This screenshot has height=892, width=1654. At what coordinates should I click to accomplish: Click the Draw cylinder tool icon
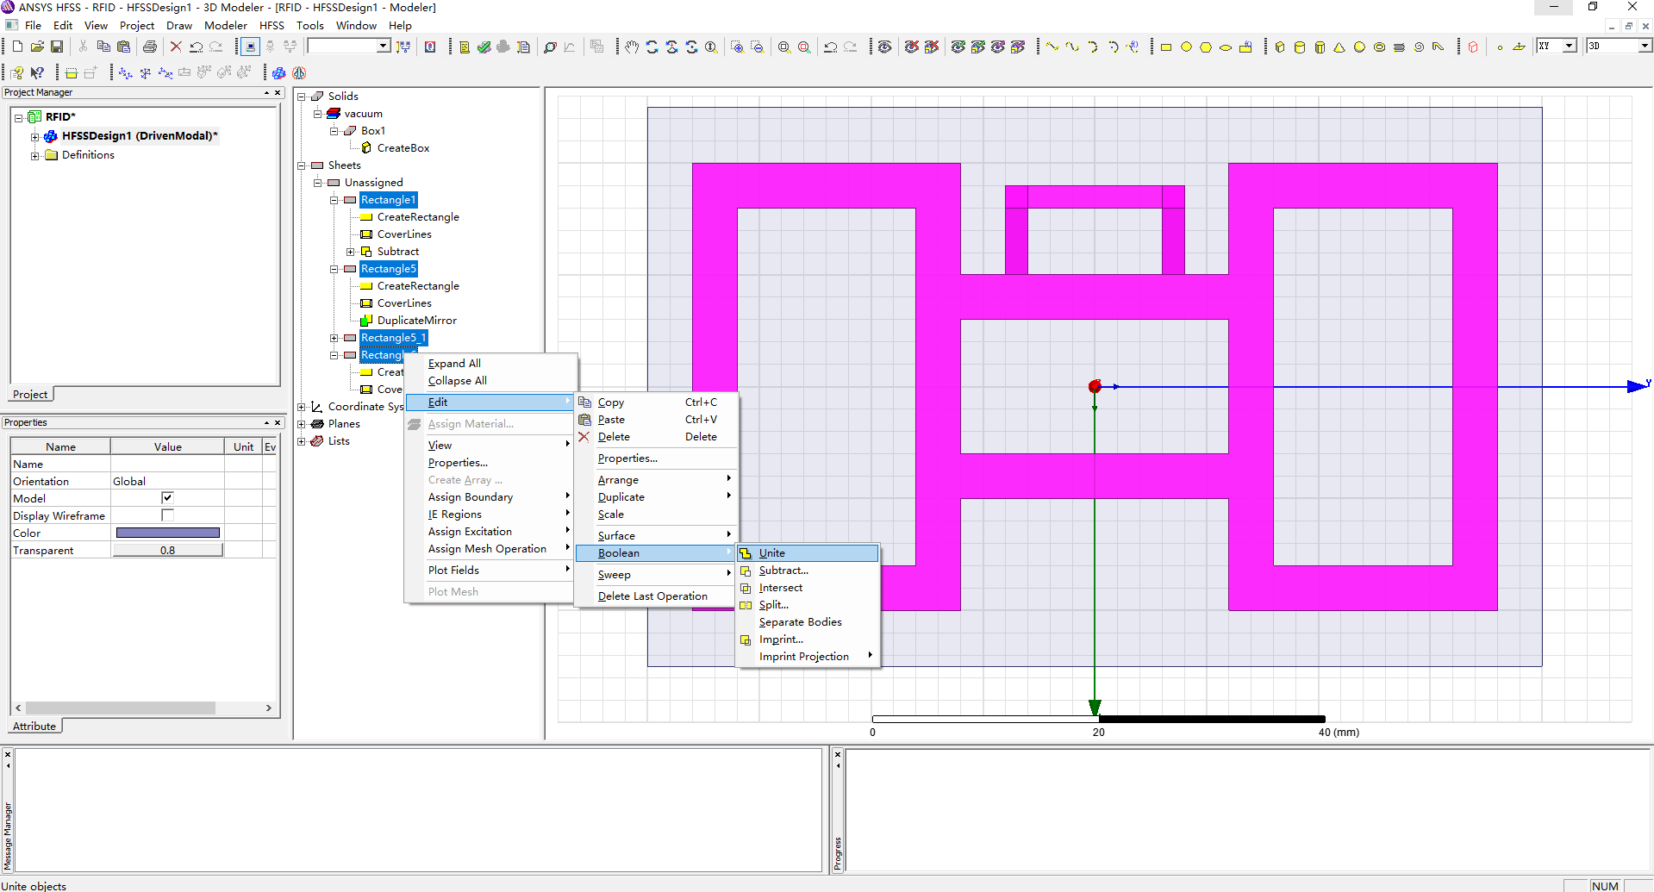pyautogui.click(x=1300, y=47)
